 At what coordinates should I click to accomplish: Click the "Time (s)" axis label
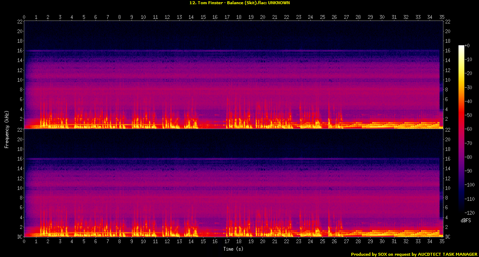(234, 249)
